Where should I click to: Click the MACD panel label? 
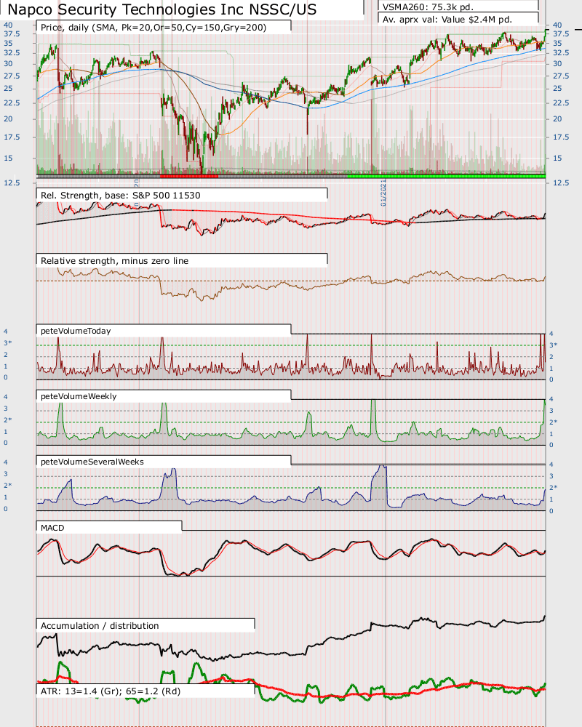pos(52,528)
